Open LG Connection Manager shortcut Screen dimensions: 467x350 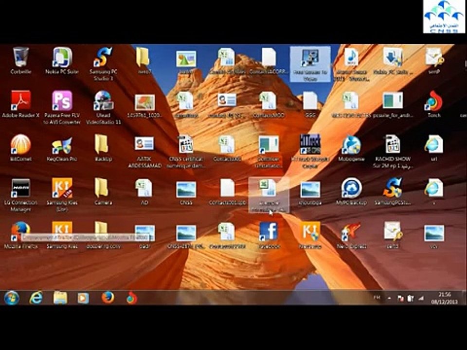pyautogui.click(x=20, y=195)
